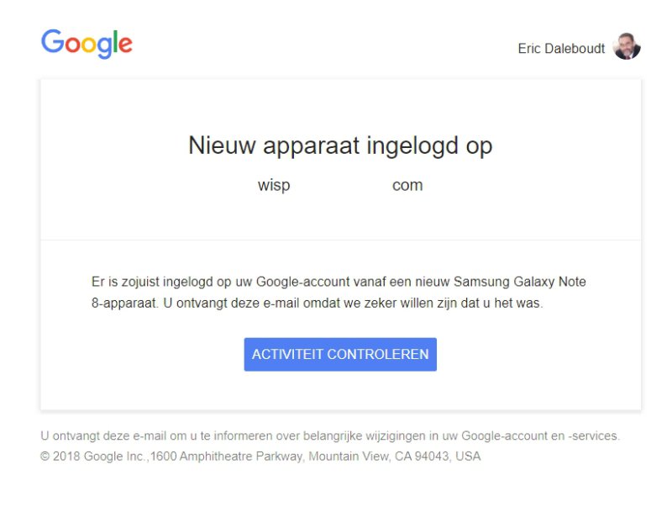Click 'Mountain View, CA 94043, USA'

point(395,457)
